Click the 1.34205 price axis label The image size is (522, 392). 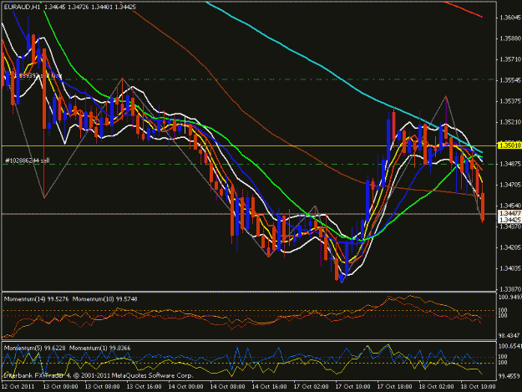click(510, 247)
